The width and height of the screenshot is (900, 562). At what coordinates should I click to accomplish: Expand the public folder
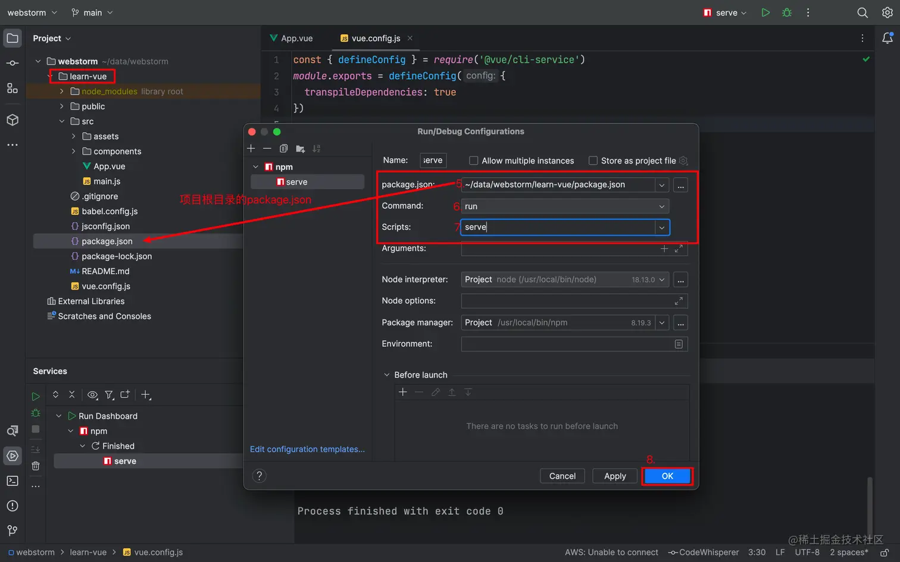tap(62, 106)
